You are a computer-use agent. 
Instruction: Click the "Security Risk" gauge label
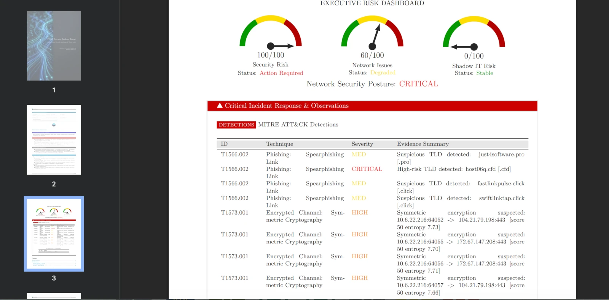coord(271,65)
